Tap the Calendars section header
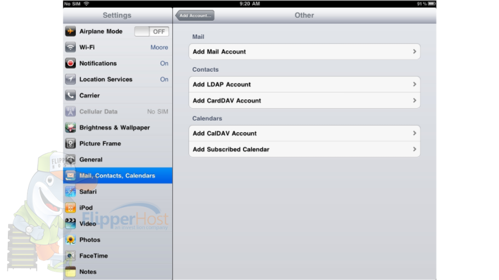The image size is (499, 280). (x=207, y=118)
